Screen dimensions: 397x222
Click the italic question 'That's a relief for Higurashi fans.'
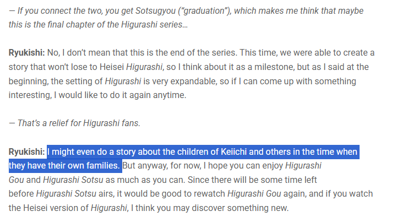coord(74,123)
